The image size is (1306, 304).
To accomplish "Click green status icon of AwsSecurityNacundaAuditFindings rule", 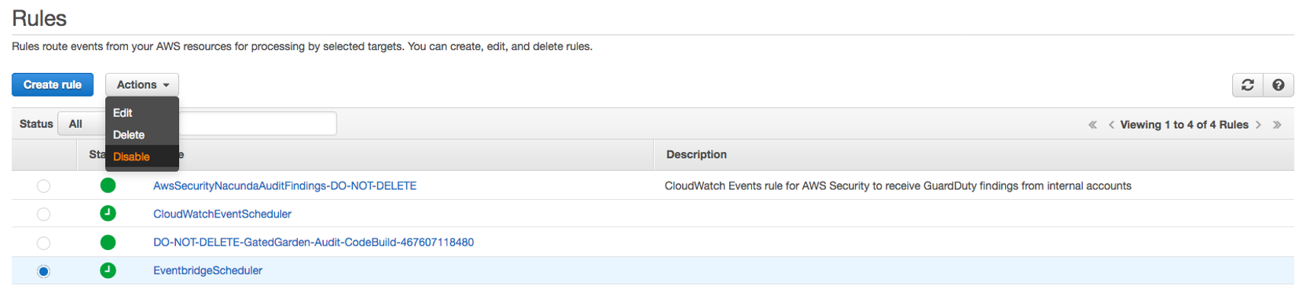I will (x=108, y=185).
